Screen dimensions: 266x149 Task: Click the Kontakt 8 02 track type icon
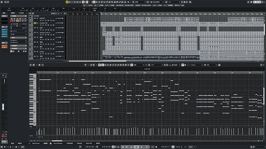pyautogui.click(x=30, y=23)
